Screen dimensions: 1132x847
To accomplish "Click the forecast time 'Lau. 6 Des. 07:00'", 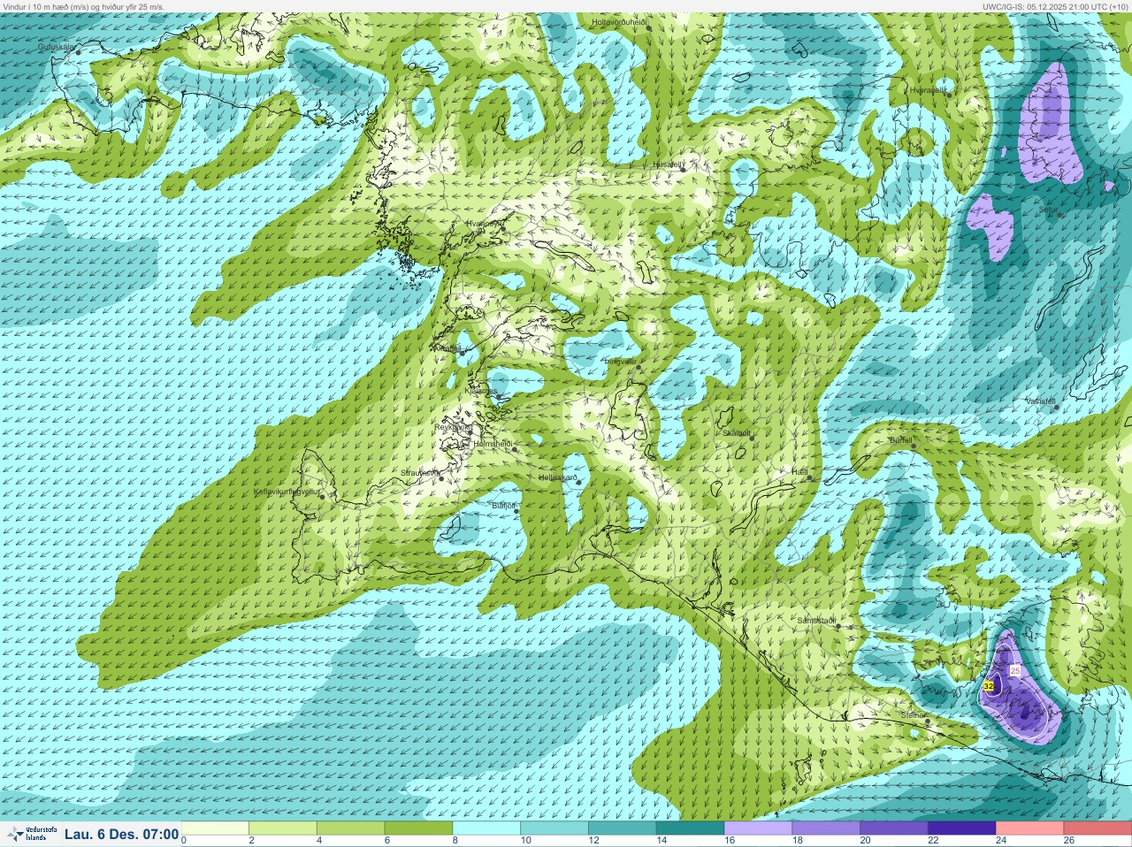I will click(121, 834).
